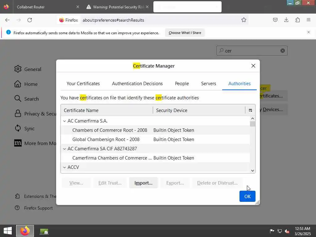Click the Firefox identity label in address bar
The width and height of the screenshot is (316, 237).
(69, 20)
